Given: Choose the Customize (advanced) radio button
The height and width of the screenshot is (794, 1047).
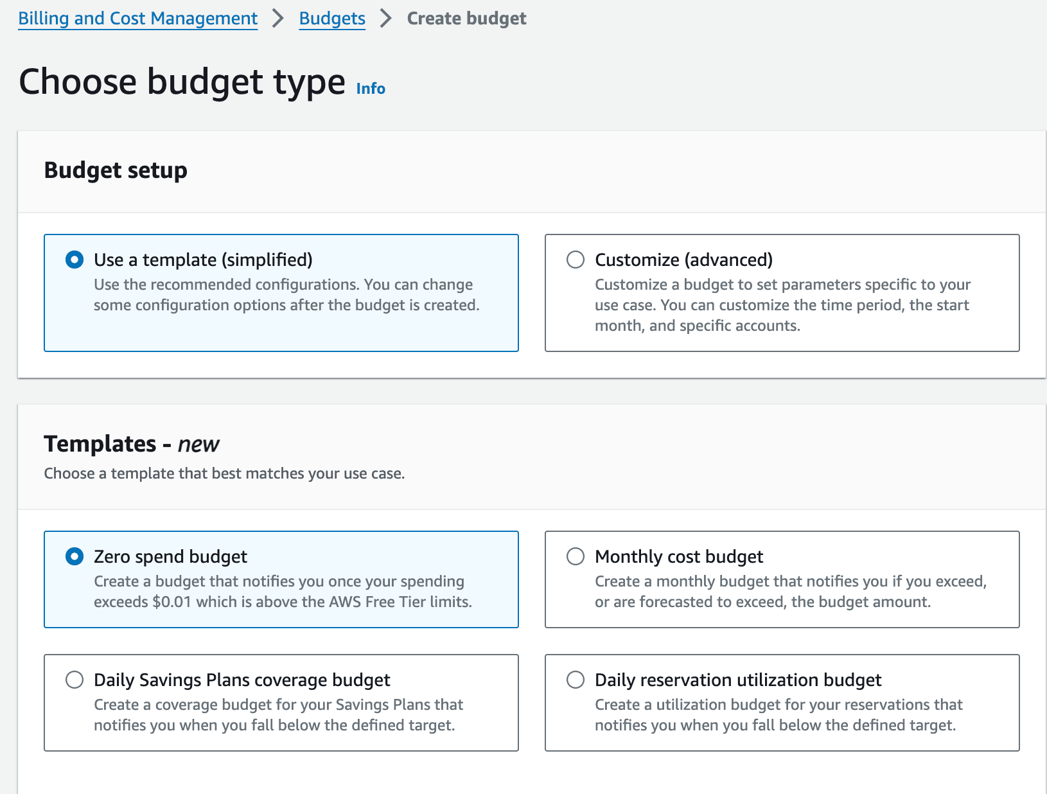Looking at the screenshot, I should (x=576, y=260).
